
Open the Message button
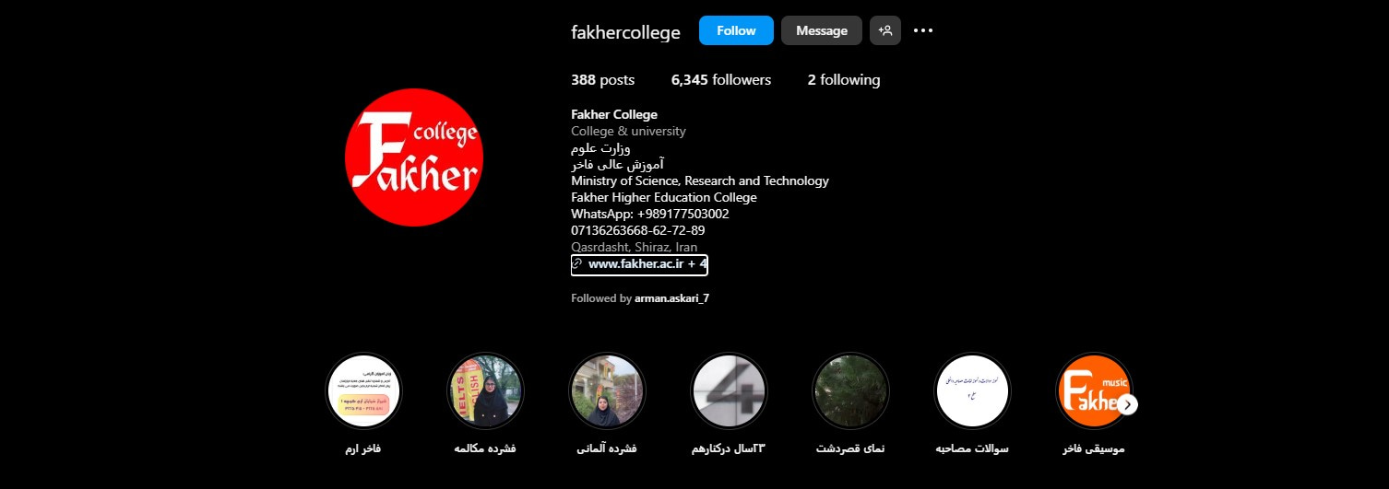pyautogui.click(x=822, y=30)
